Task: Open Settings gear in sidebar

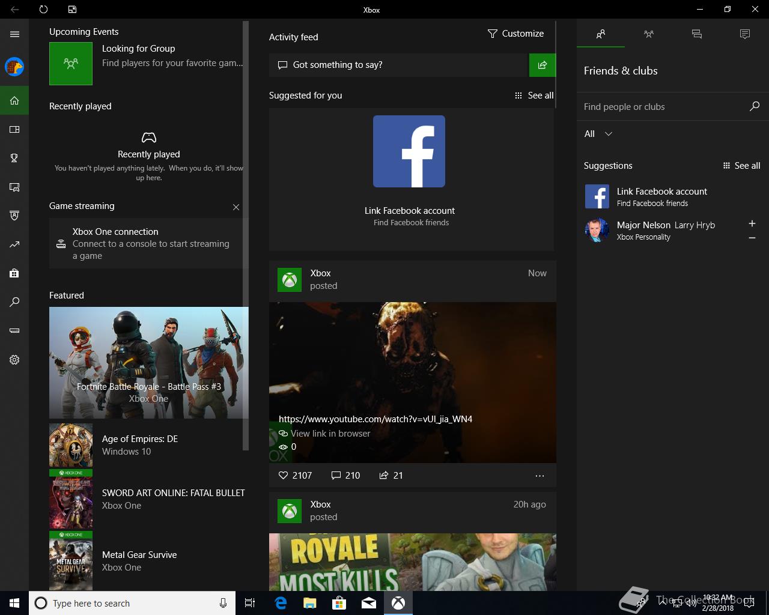Action: pyautogui.click(x=14, y=360)
